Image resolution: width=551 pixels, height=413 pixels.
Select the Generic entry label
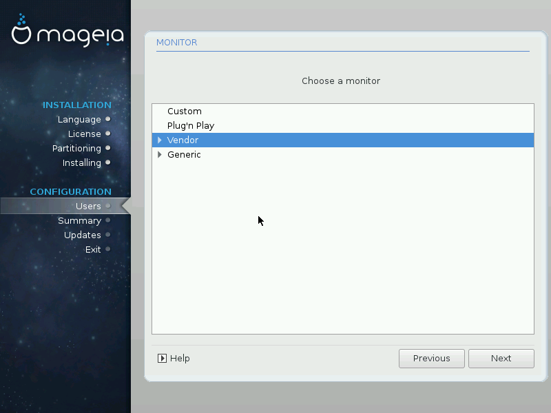184,155
